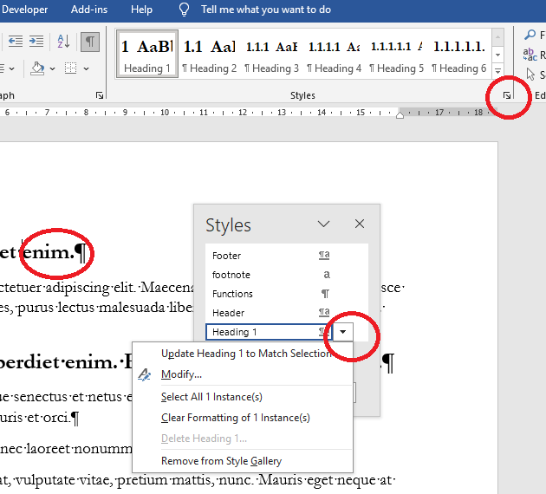The height and width of the screenshot is (494, 546).
Task: Open the Developer ribbon tab
Action: tap(24, 10)
